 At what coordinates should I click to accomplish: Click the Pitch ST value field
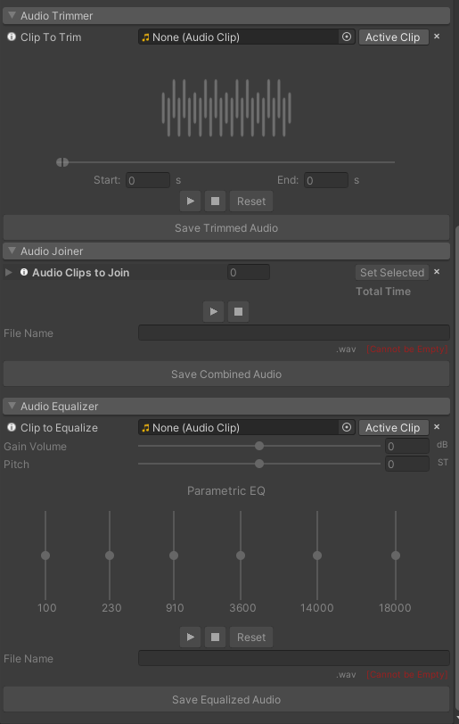coord(407,464)
